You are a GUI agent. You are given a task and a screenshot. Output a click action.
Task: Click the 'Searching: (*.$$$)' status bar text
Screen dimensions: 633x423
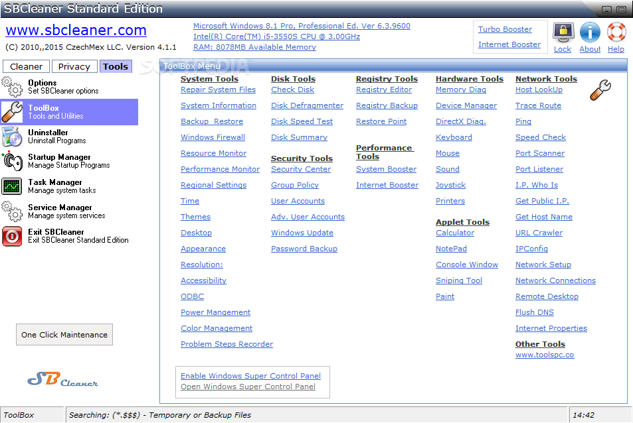tap(160, 415)
